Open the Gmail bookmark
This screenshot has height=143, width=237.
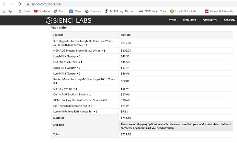(x=24, y=11)
